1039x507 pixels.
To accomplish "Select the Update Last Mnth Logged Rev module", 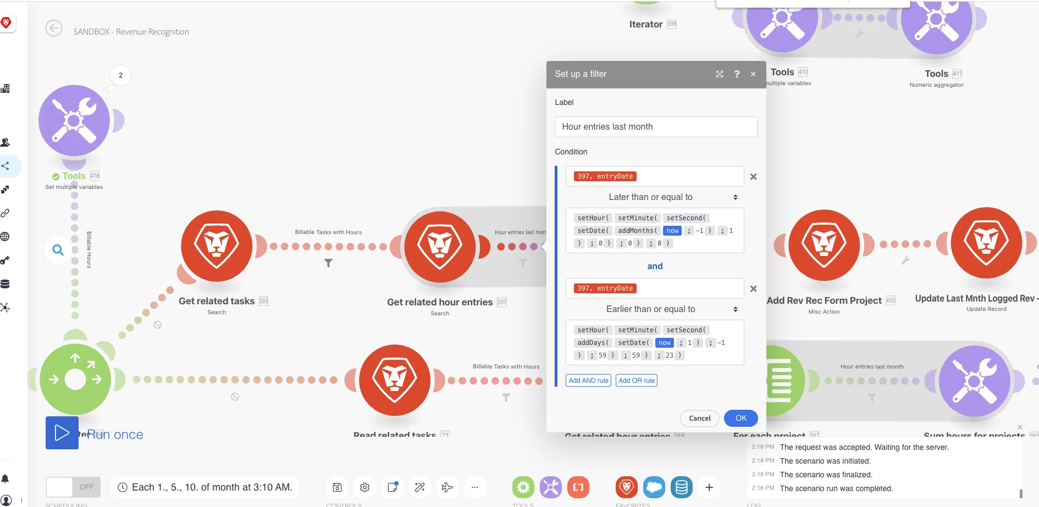I will pyautogui.click(x=986, y=243).
